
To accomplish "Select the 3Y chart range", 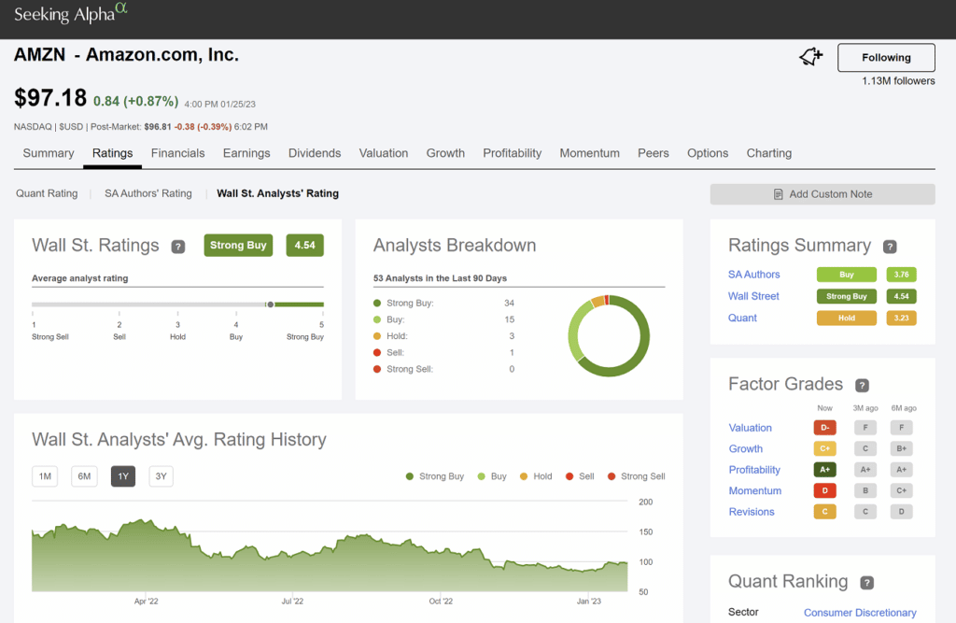I will pos(161,476).
